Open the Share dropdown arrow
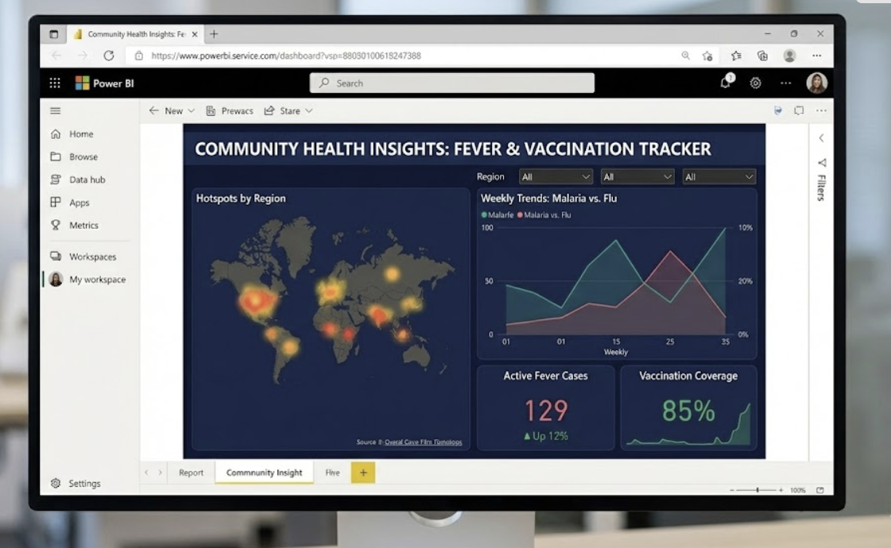Screen dimensions: 891x548 [308, 110]
